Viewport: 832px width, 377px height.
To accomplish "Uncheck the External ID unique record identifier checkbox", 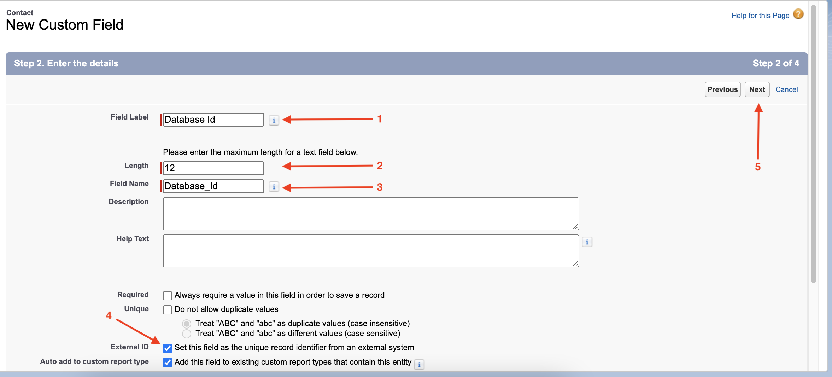I will pos(167,348).
